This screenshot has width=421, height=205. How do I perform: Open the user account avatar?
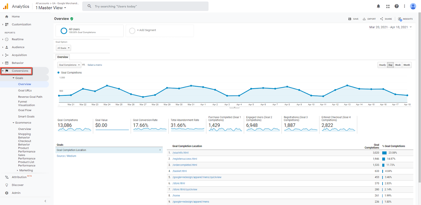[x=413, y=6]
